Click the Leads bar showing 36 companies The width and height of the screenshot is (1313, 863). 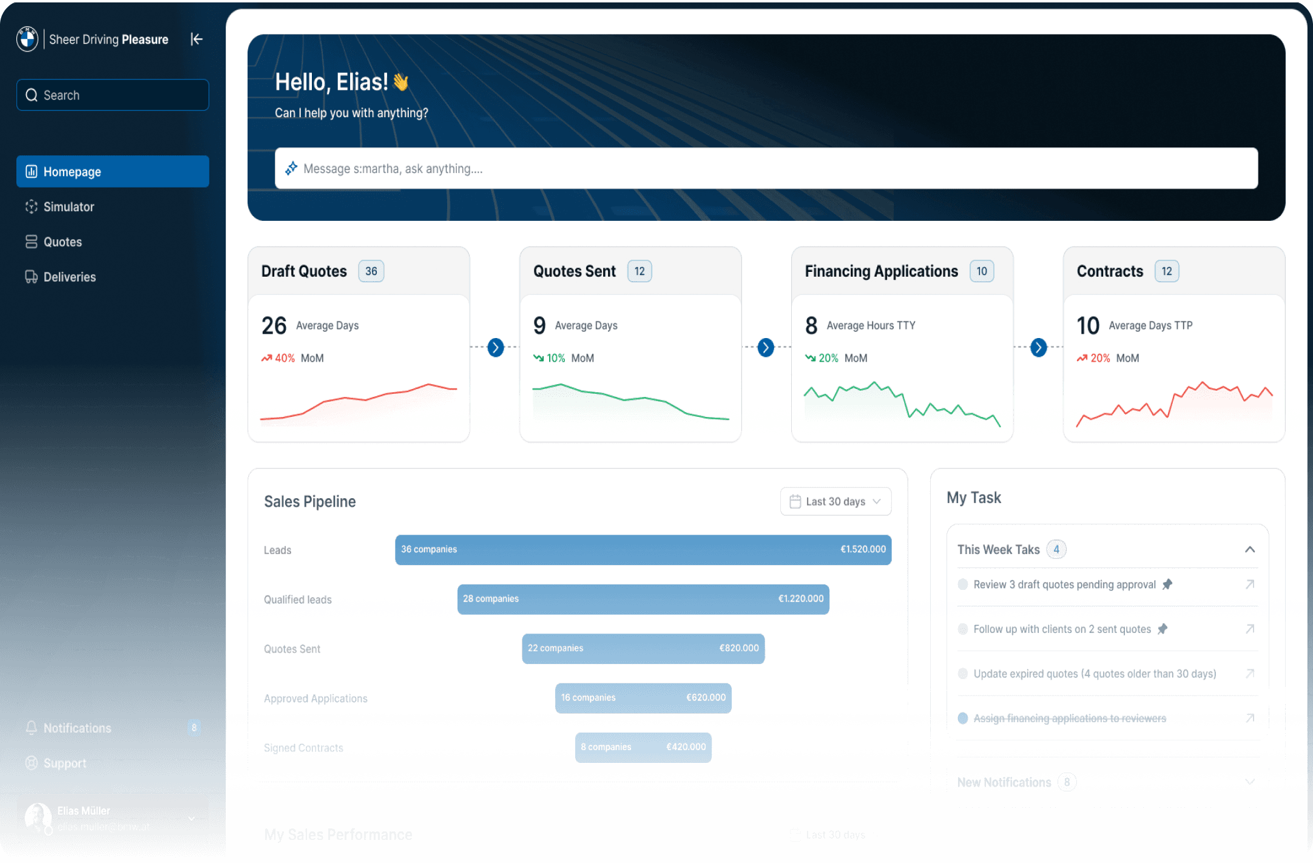point(643,549)
